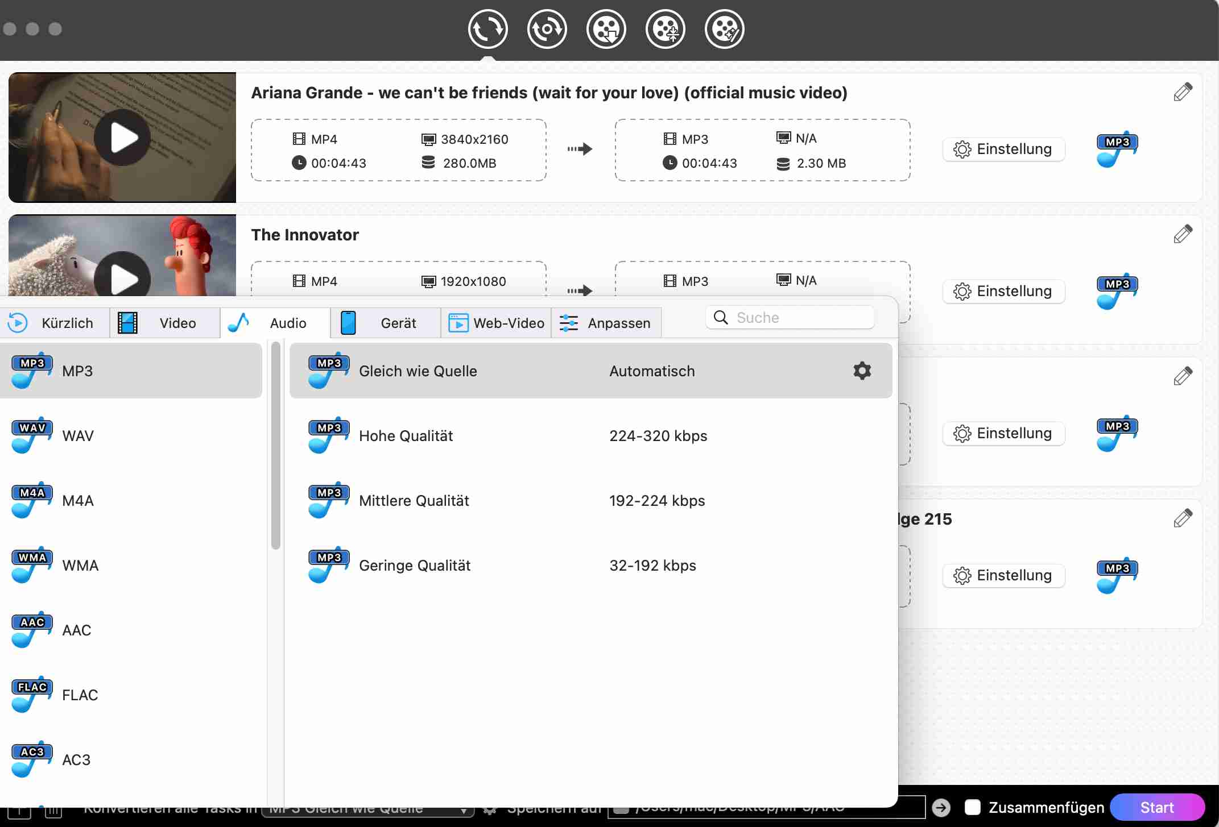Open the video compress toolbar icon
Viewport: 1219px width, 827px height.
coord(665,29)
